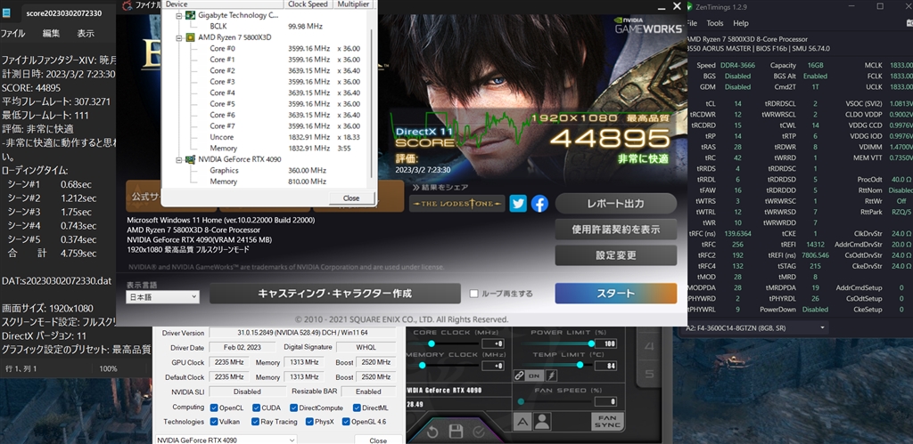Toggle the OpenCL checkbox in GPU-Z
Image resolution: width=913 pixels, height=444 pixels.
coord(214,408)
